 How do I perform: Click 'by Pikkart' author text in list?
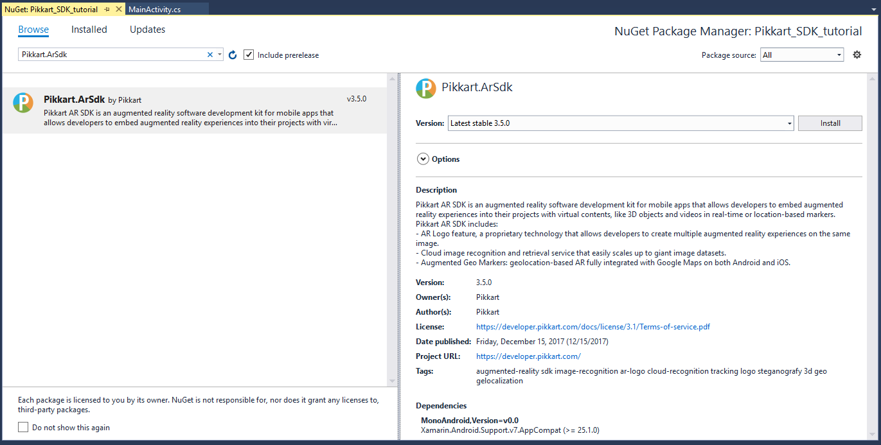click(x=125, y=100)
